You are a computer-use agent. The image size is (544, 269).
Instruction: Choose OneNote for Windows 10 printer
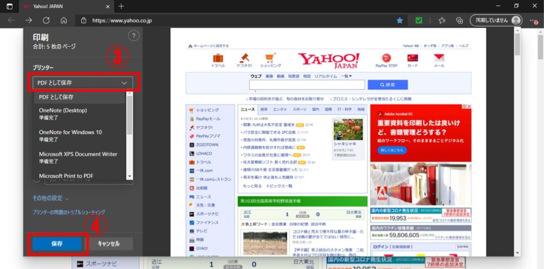[80, 136]
